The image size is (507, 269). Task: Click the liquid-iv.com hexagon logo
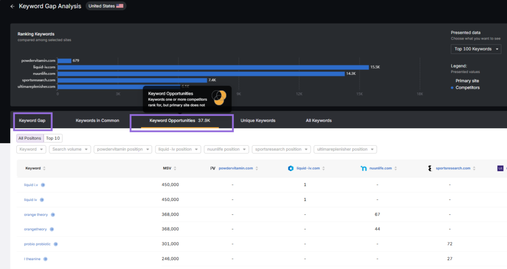(x=291, y=168)
